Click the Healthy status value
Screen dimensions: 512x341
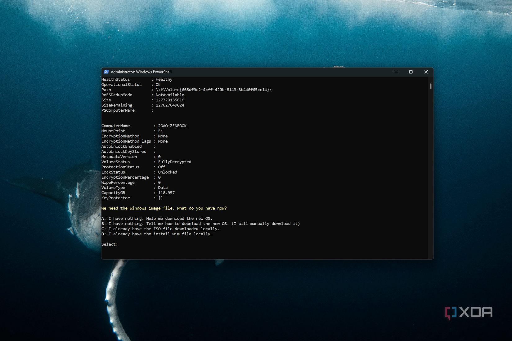click(164, 79)
